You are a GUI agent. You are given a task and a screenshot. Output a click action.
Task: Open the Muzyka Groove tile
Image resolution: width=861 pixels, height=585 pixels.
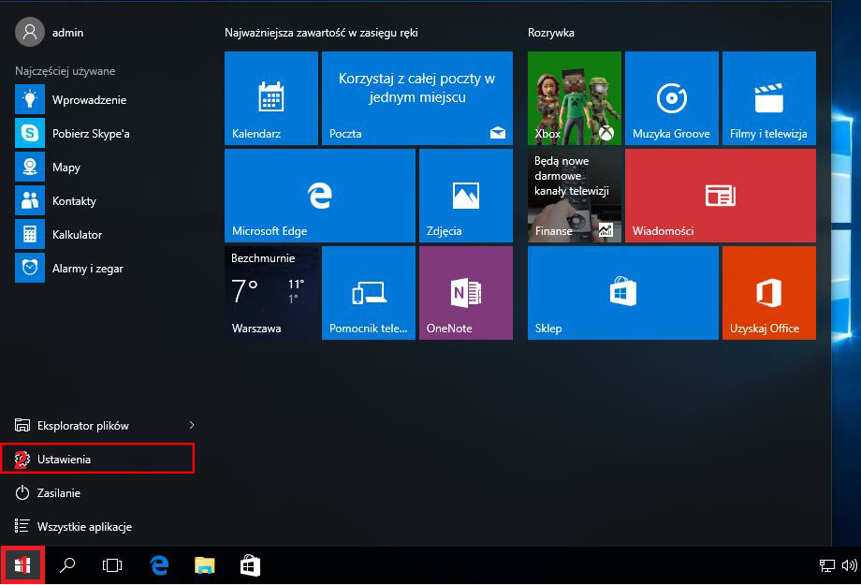pos(671,98)
